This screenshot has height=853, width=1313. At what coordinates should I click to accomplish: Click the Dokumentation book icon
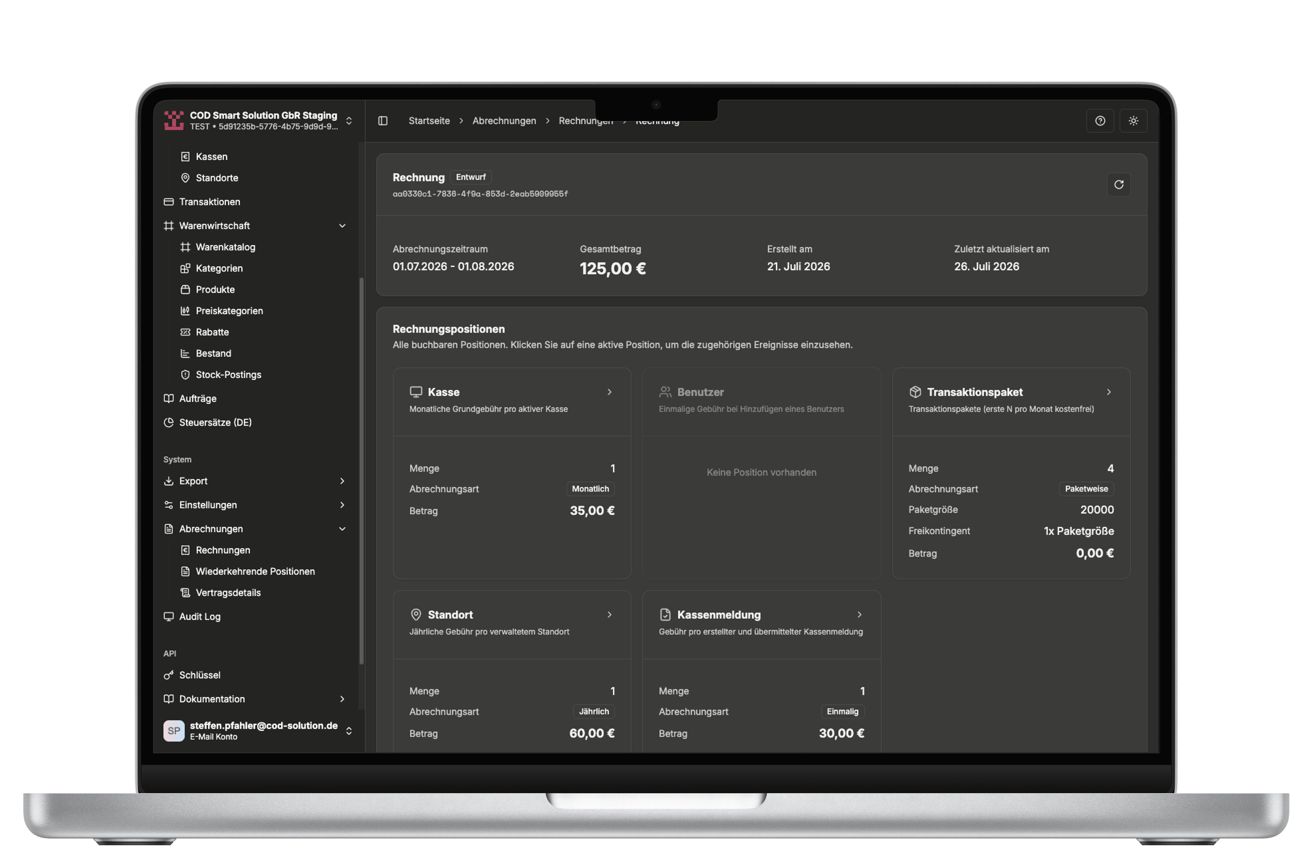click(169, 699)
